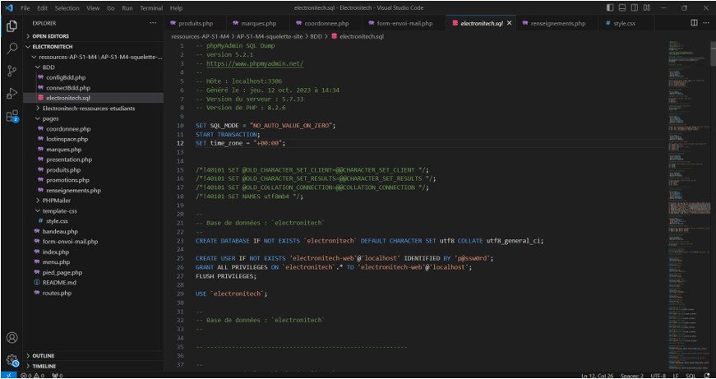Collapse the ressources-AP-S1-M4 folder
Image resolution: width=716 pixels, height=379 pixels.
pyautogui.click(x=93, y=57)
